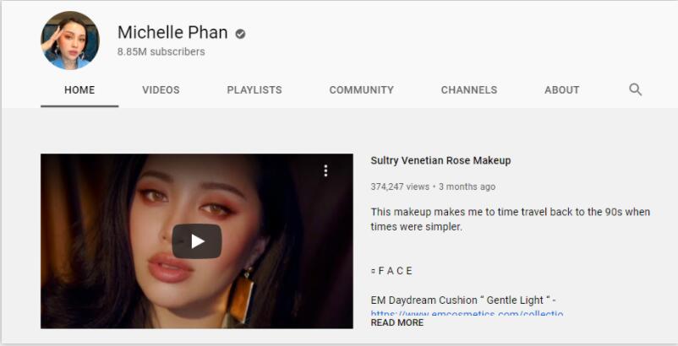Click the emcosmetics.com link in description

467,313
